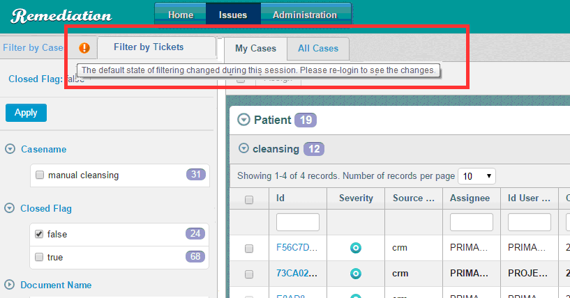Click severity icon in first table row
Screen dimensions: 570x298
[x=355, y=247]
